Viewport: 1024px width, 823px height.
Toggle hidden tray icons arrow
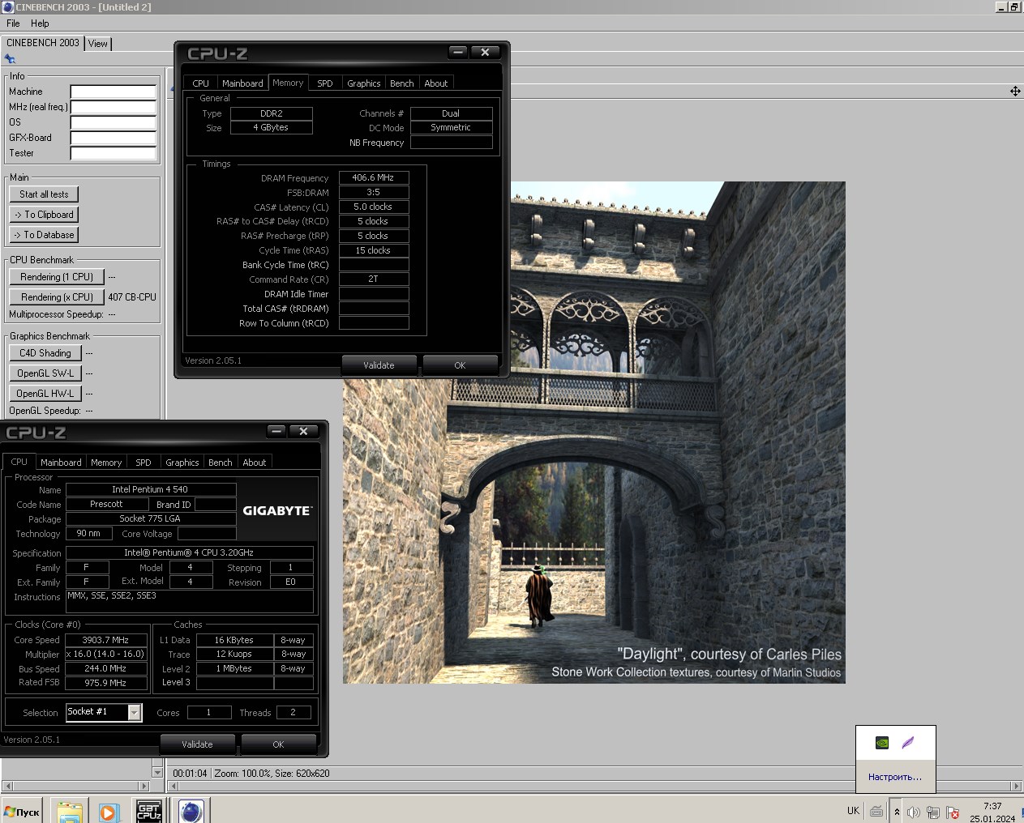(x=897, y=812)
